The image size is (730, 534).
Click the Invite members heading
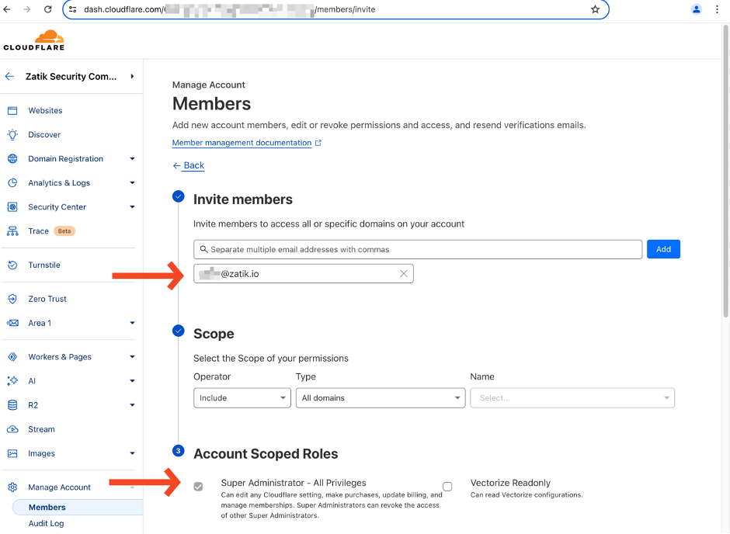click(243, 199)
